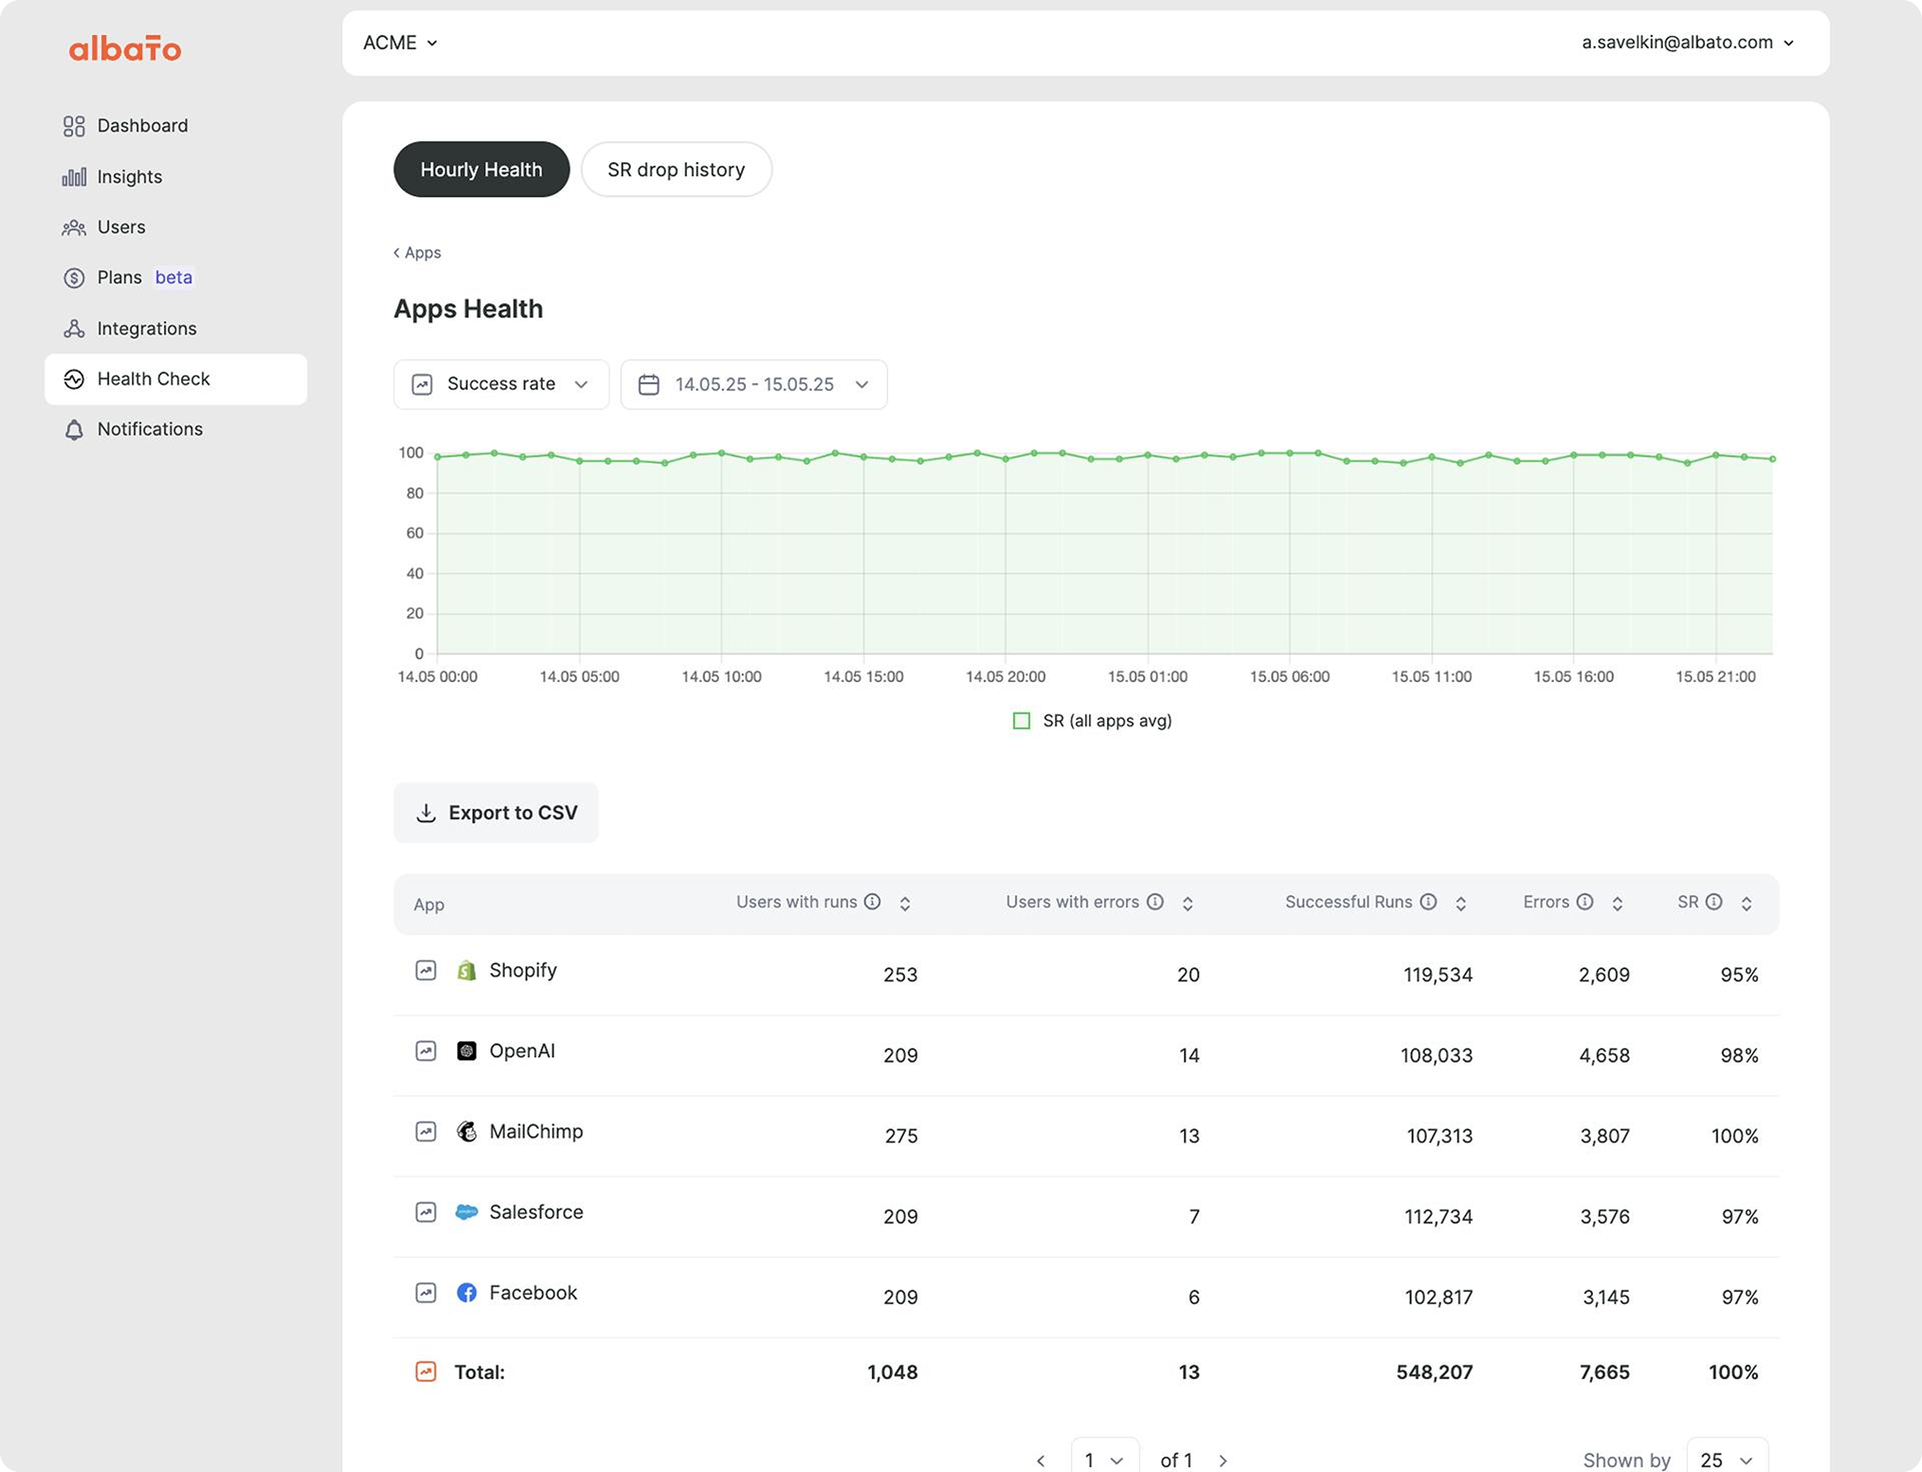Sort by Successful Runs column

click(x=1461, y=903)
